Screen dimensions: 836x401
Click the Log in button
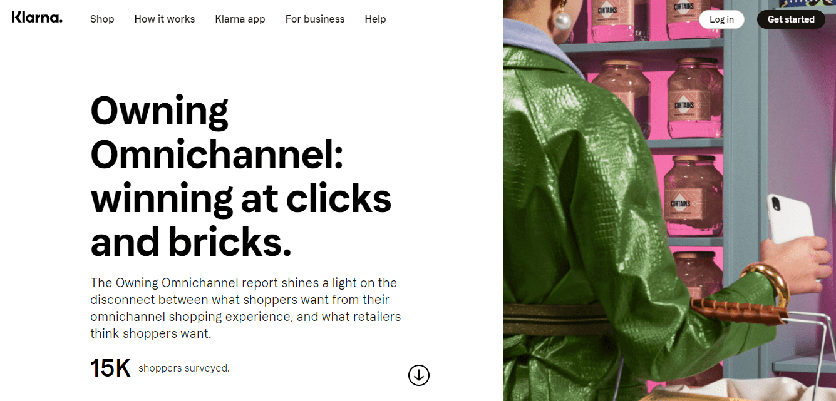click(x=721, y=19)
